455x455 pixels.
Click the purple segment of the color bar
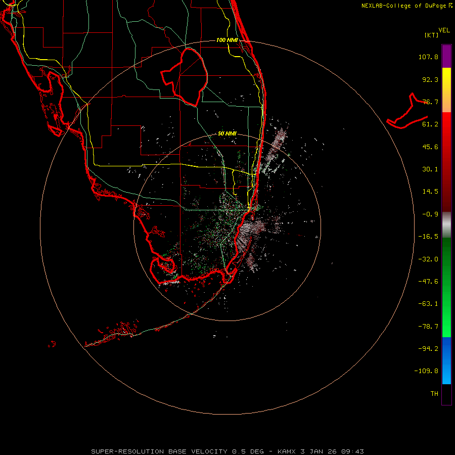pos(446,56)
